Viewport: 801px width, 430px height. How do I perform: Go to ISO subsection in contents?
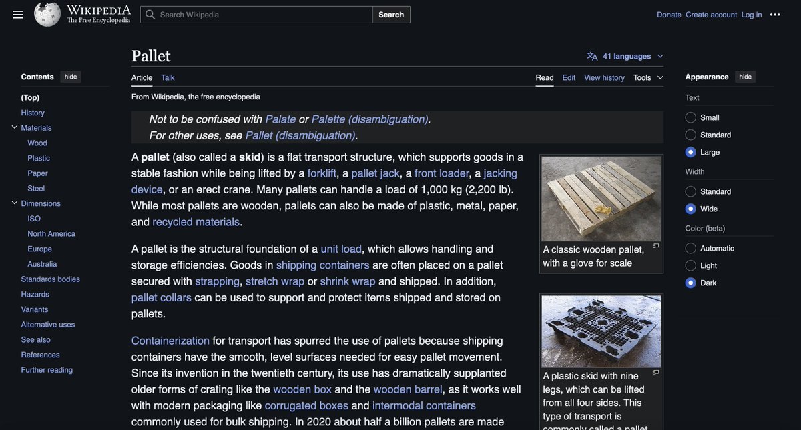tap(34, 219)
